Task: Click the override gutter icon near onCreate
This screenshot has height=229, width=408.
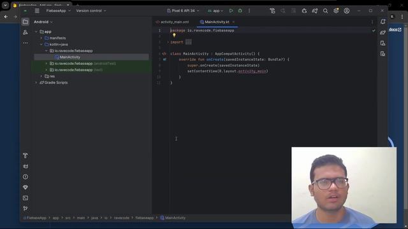Action: pyautogui.click(x=164, y=59)
